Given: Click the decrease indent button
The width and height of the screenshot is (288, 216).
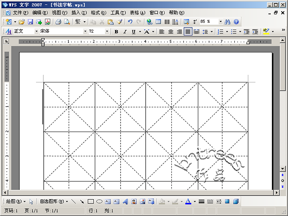Looking at the screenshot, I should (x=246, y=32).
